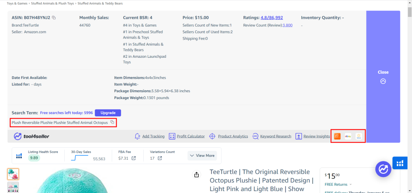Open the Walmart search icon

click(x=358, y=136)
